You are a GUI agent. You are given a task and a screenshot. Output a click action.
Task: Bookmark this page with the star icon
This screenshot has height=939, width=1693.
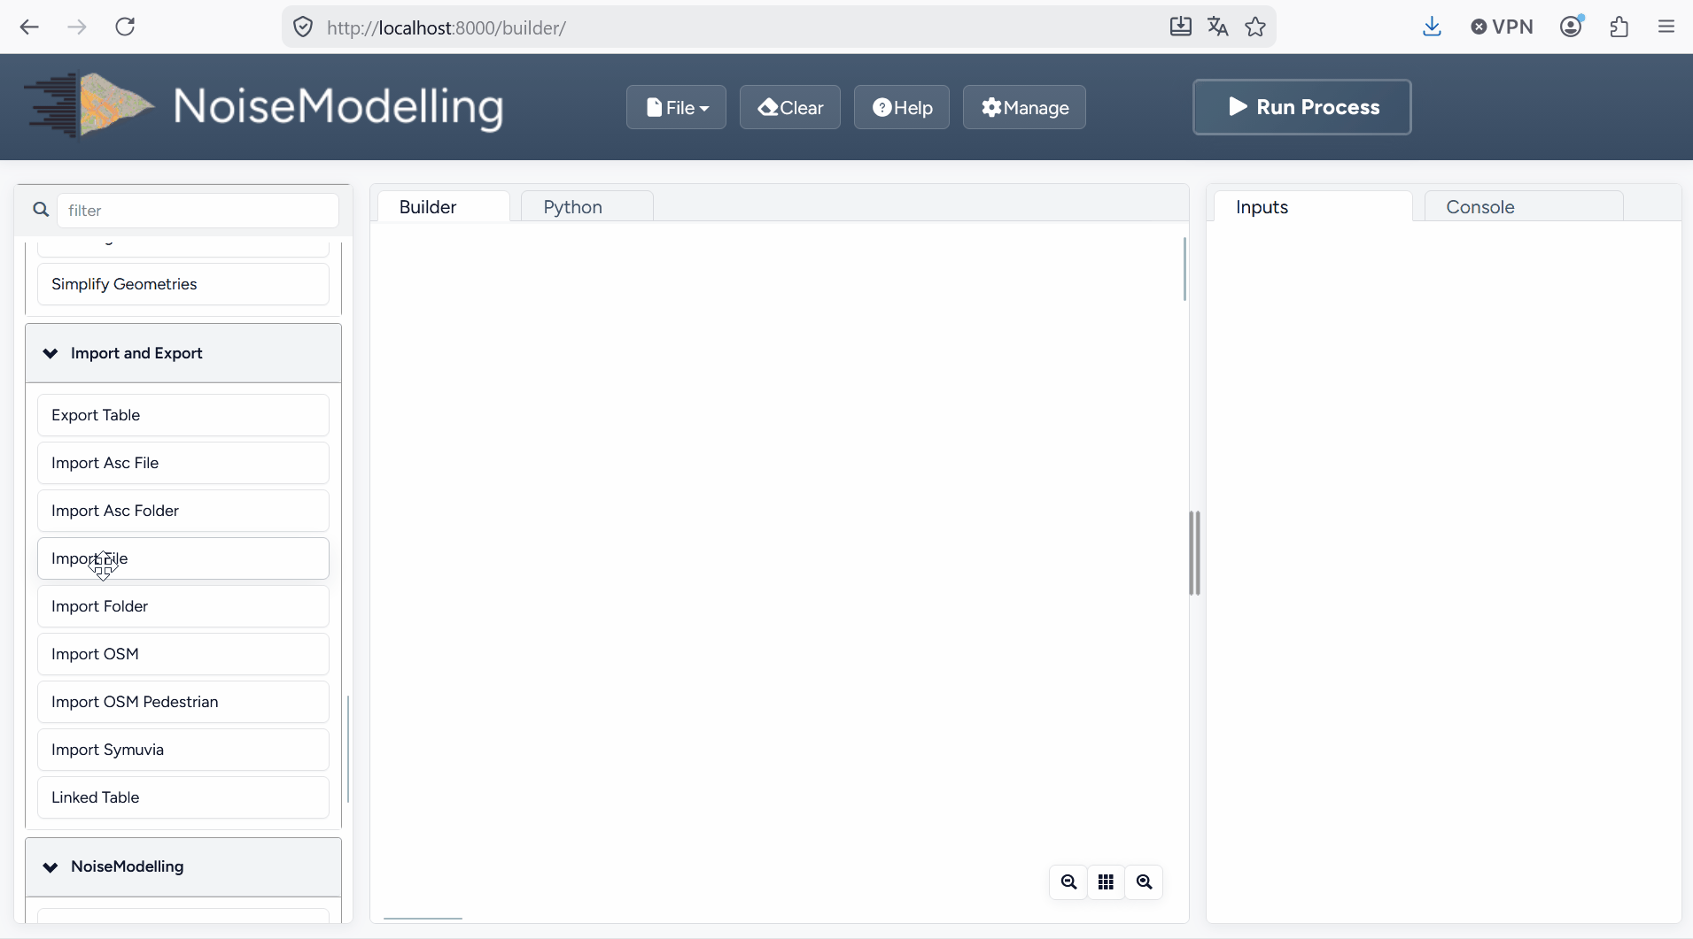coord(1255,27)
